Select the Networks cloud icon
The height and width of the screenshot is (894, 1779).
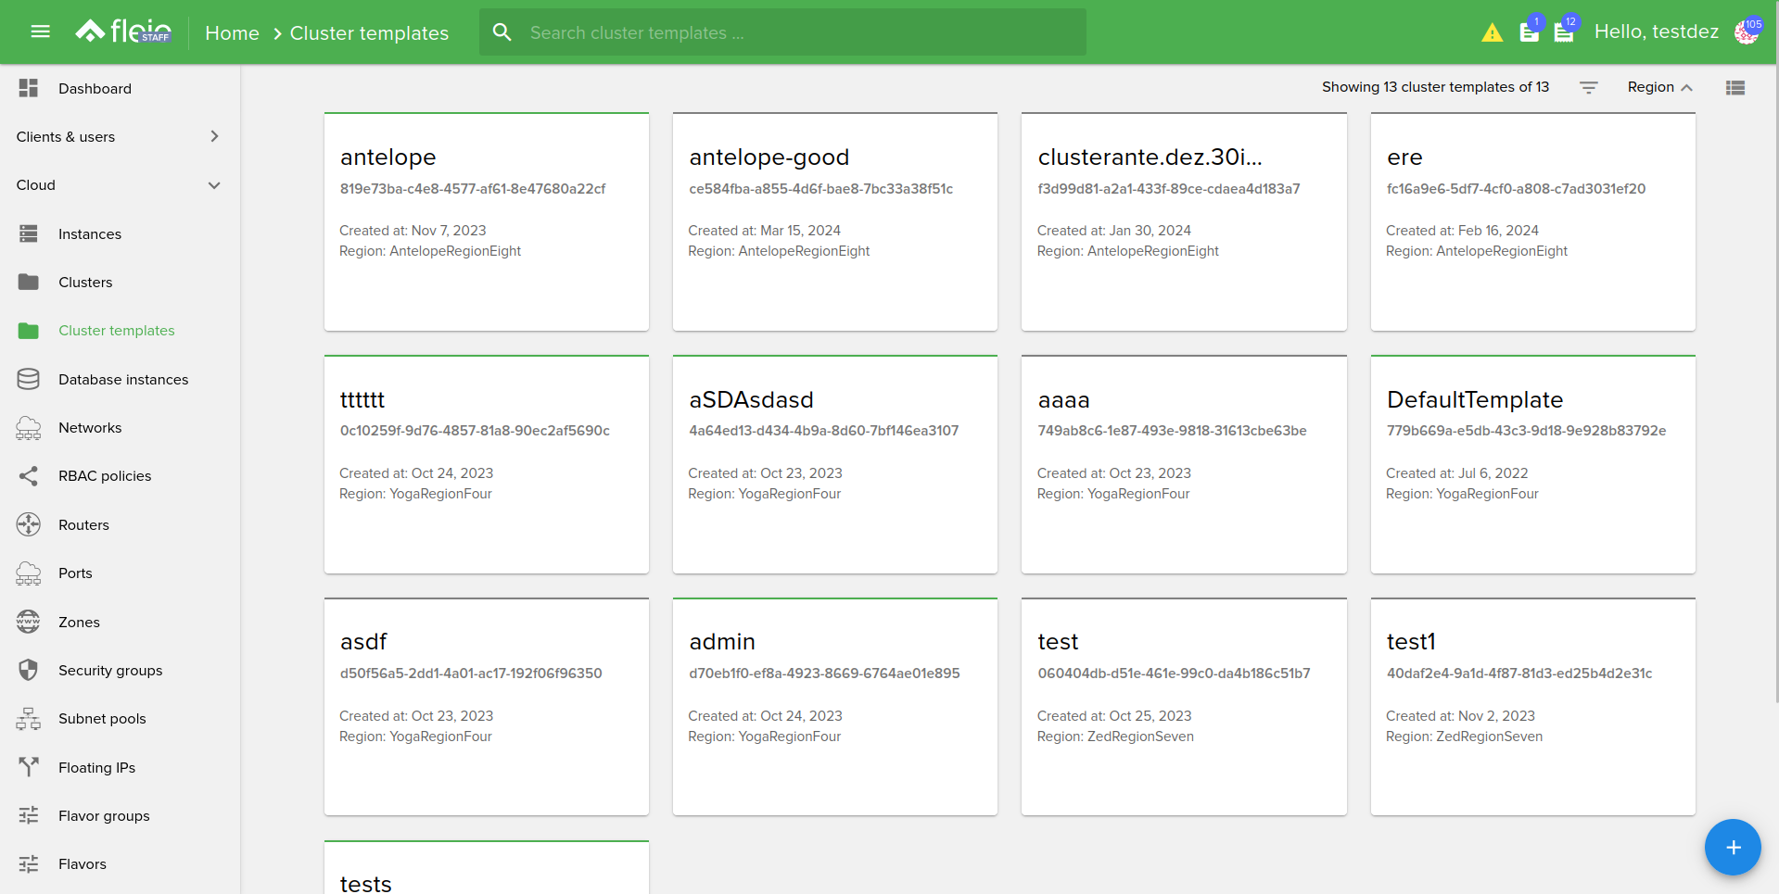click(28, 427)
